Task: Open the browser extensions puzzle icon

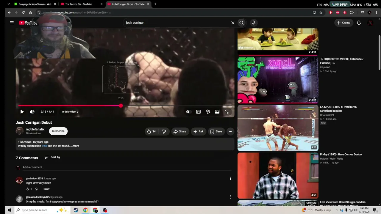Action: pos(352,12)
